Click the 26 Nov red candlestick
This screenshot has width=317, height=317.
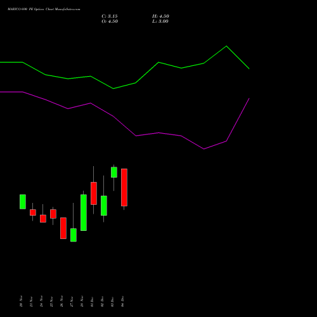63,228
